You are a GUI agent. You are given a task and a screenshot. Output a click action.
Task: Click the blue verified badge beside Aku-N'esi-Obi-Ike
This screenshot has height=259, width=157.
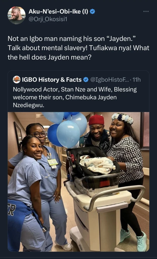[93, 12]
